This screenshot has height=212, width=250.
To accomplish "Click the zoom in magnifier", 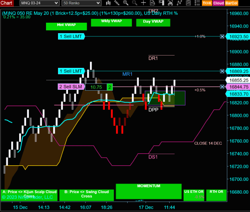I will [126, 3].
